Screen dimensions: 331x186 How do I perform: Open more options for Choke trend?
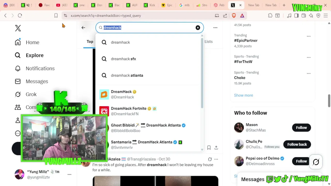pyautogui.click(x=309, y=74)
